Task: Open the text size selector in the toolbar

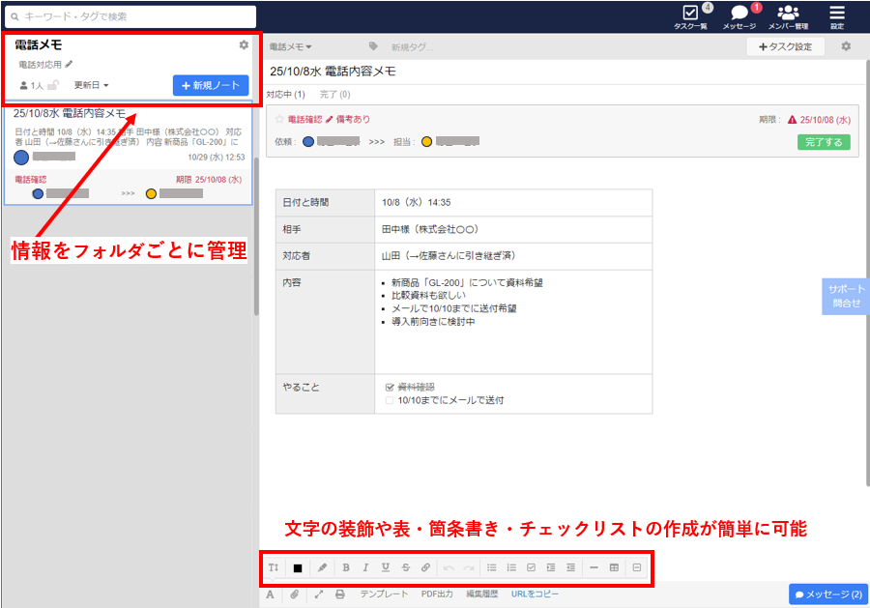Action: tap(274, 567)
